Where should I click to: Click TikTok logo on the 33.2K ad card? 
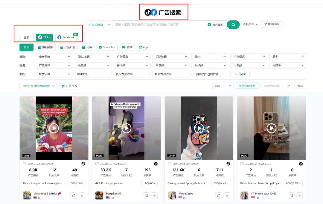[x=156, y=164]
